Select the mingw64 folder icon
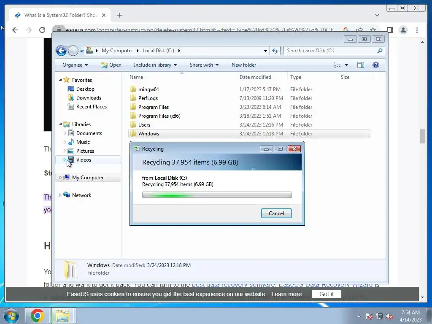The image size is (432, 324). pos(133,89)
